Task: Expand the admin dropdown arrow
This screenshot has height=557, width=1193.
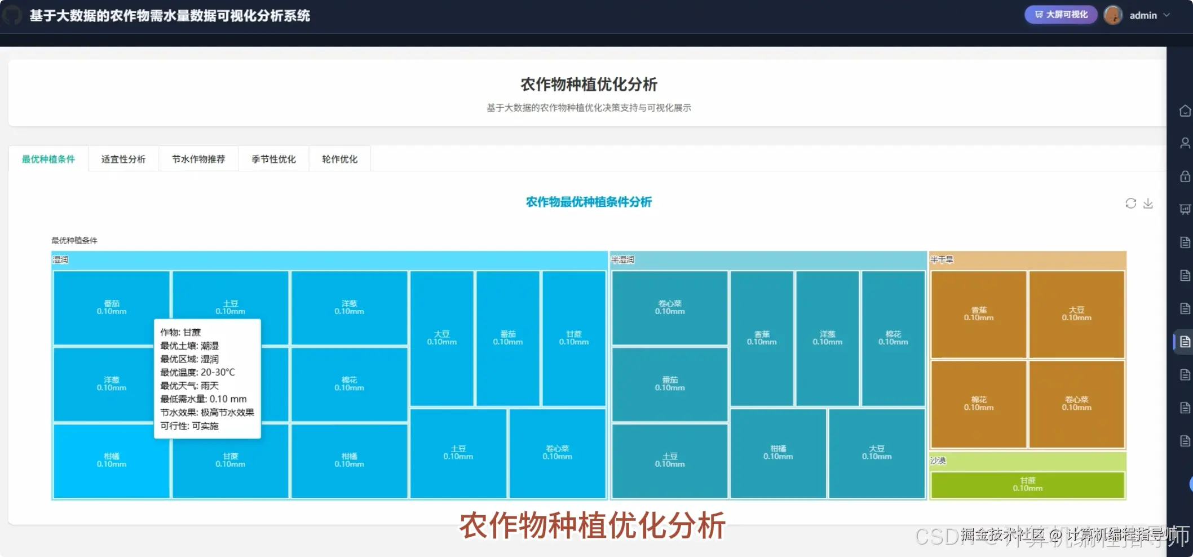Action: (1167, 15)
